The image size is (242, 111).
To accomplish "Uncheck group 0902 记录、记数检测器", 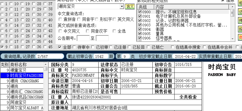I will point(140,20).
